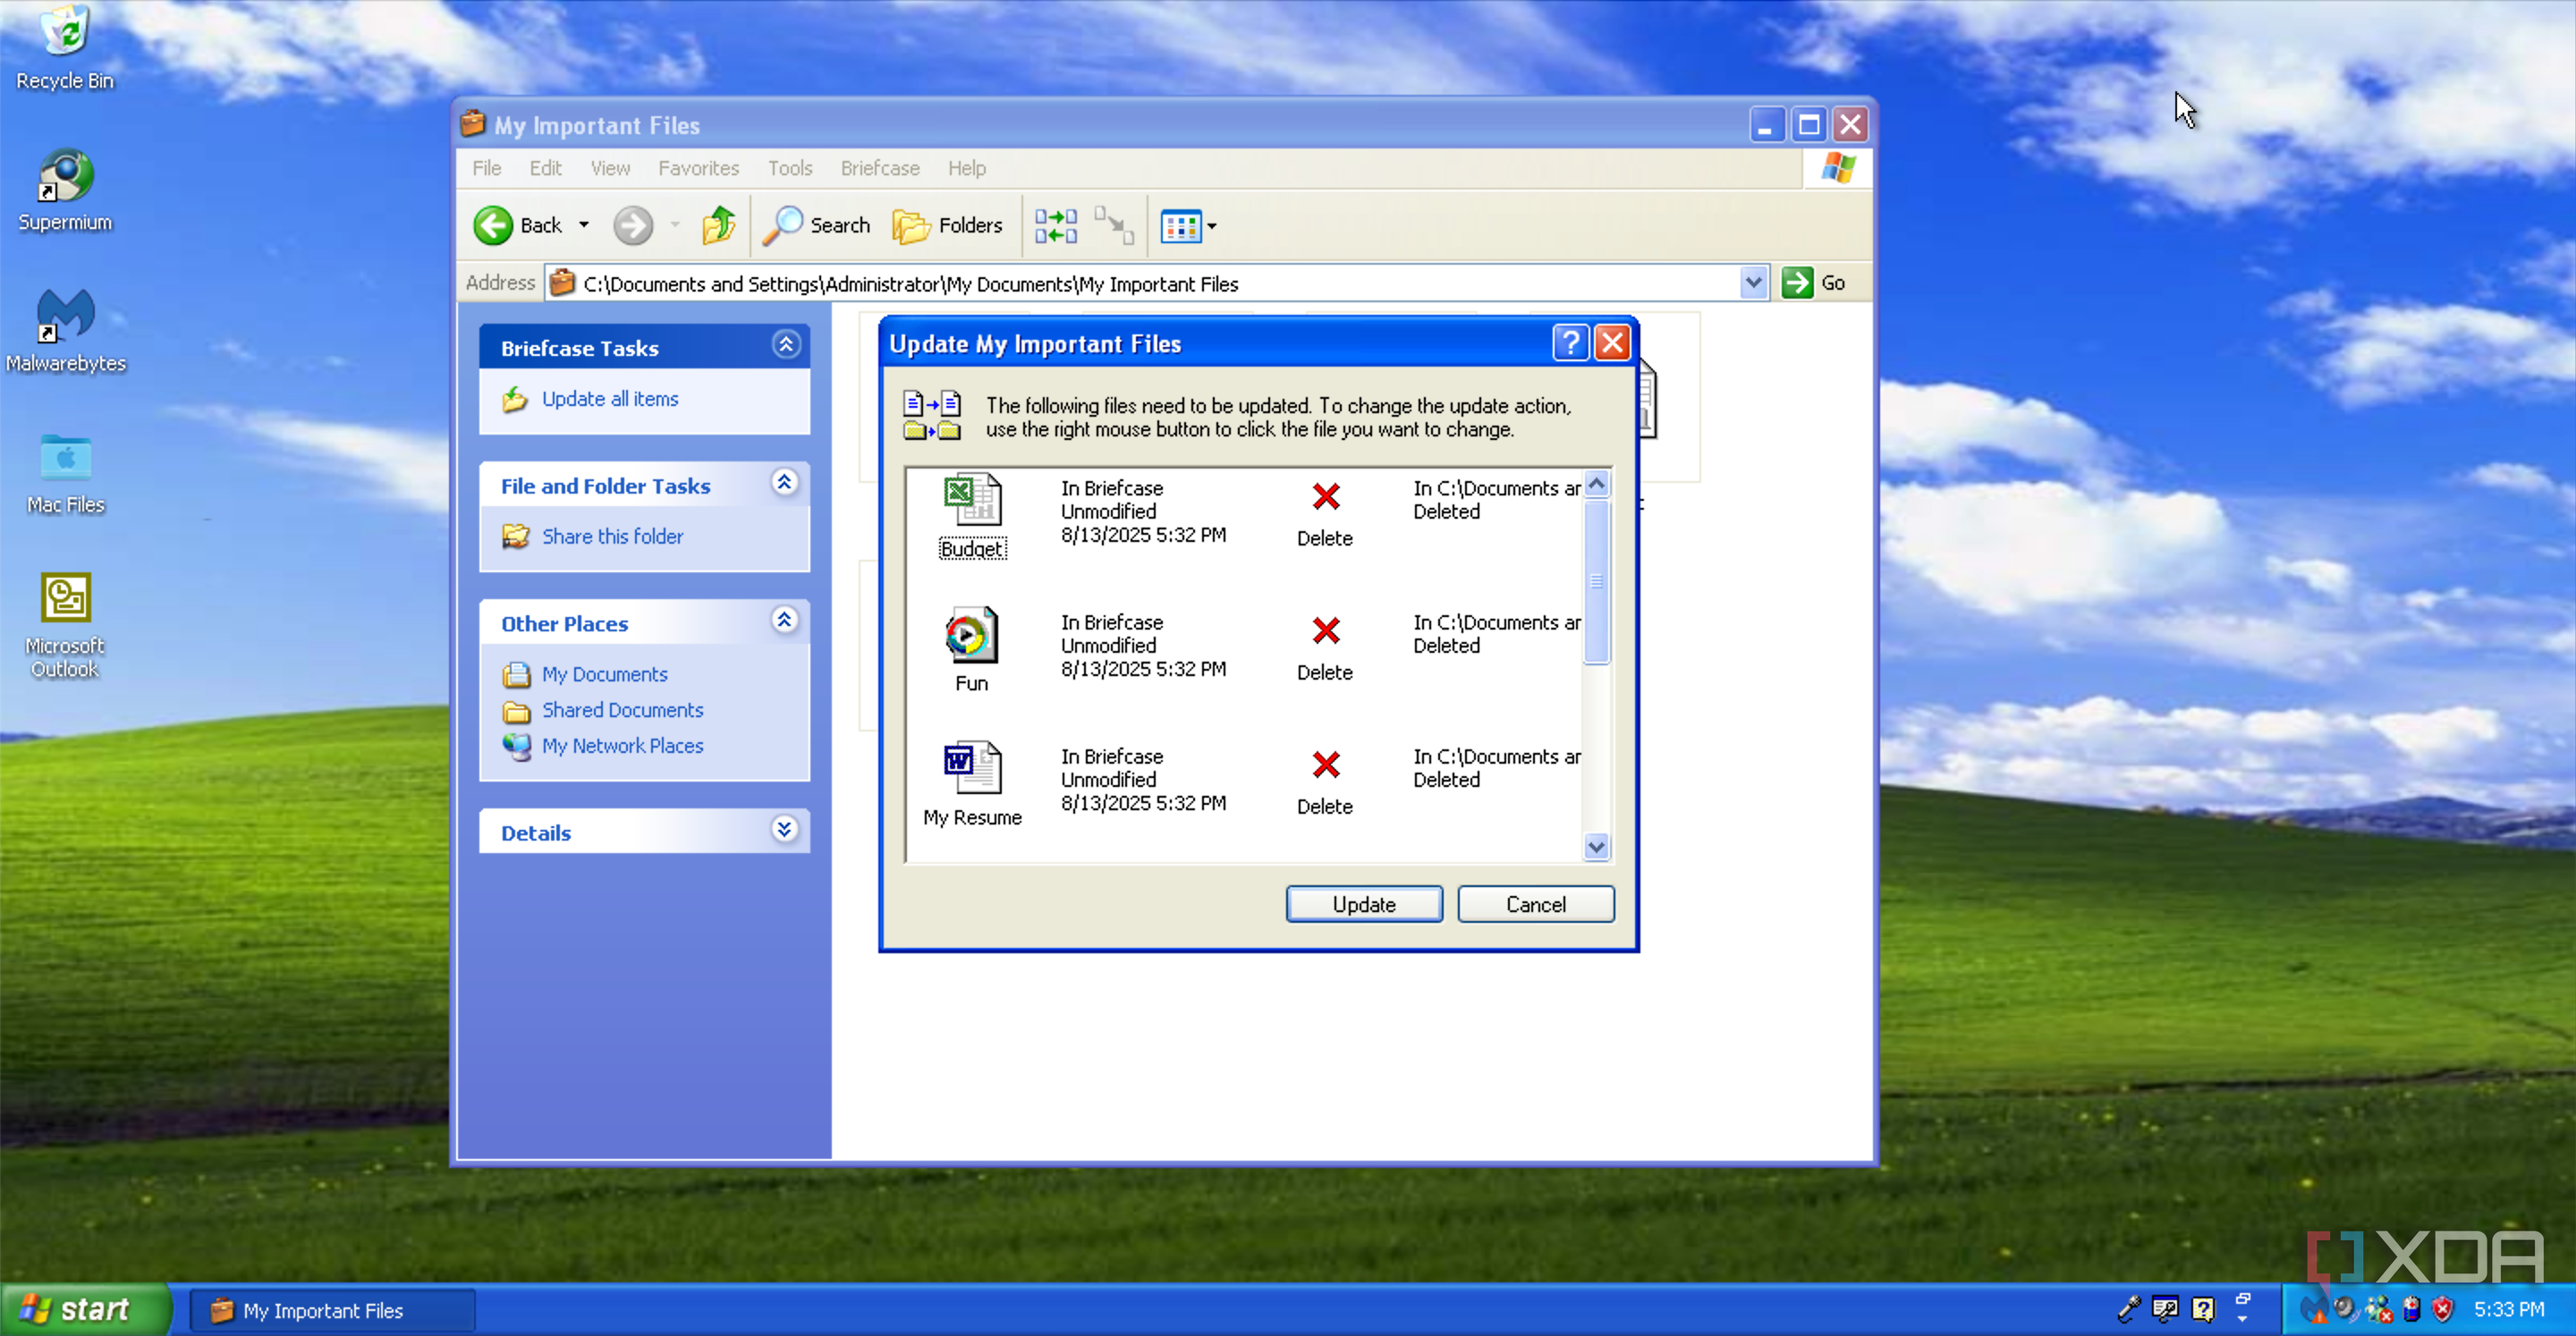This screenshot has width=2576, height=1336.
Task: Select the Budget spreadsheet file icon
Action: tap(972, 499)
